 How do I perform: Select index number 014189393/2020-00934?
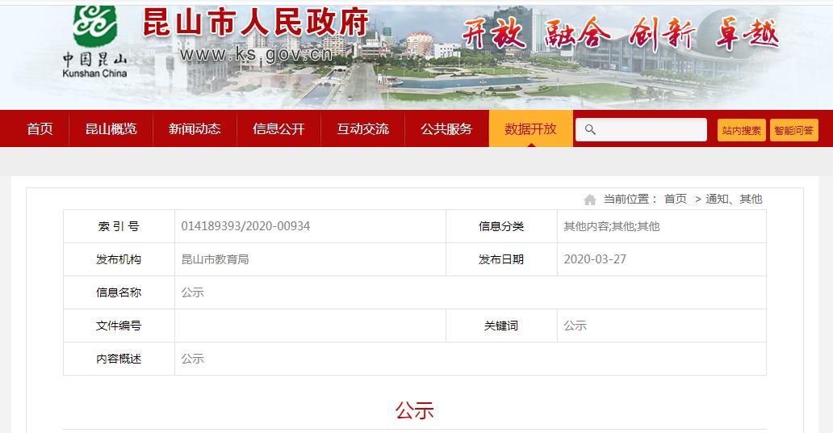click(245, 226)
